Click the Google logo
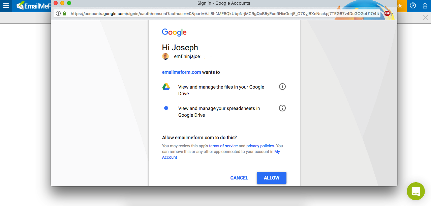This screenshot has height=206, width=431. pyautogui.click(x=174, y=32)
